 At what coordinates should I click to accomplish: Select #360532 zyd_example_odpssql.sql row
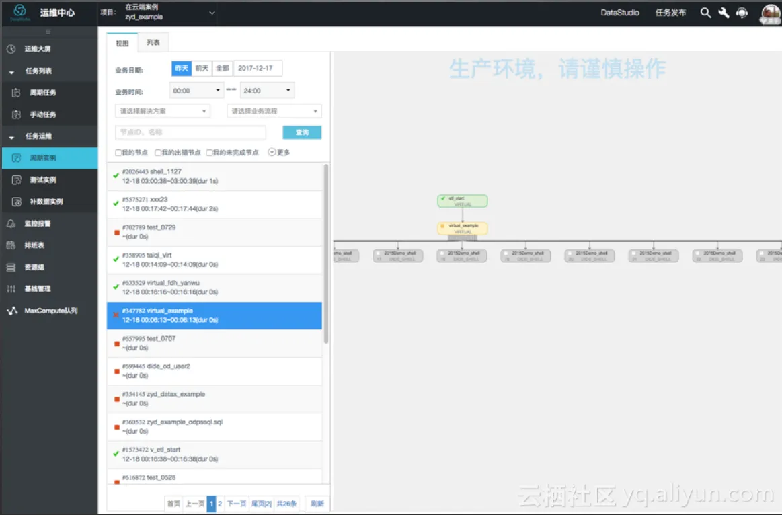pyautogui.click(x=214, y=427)
